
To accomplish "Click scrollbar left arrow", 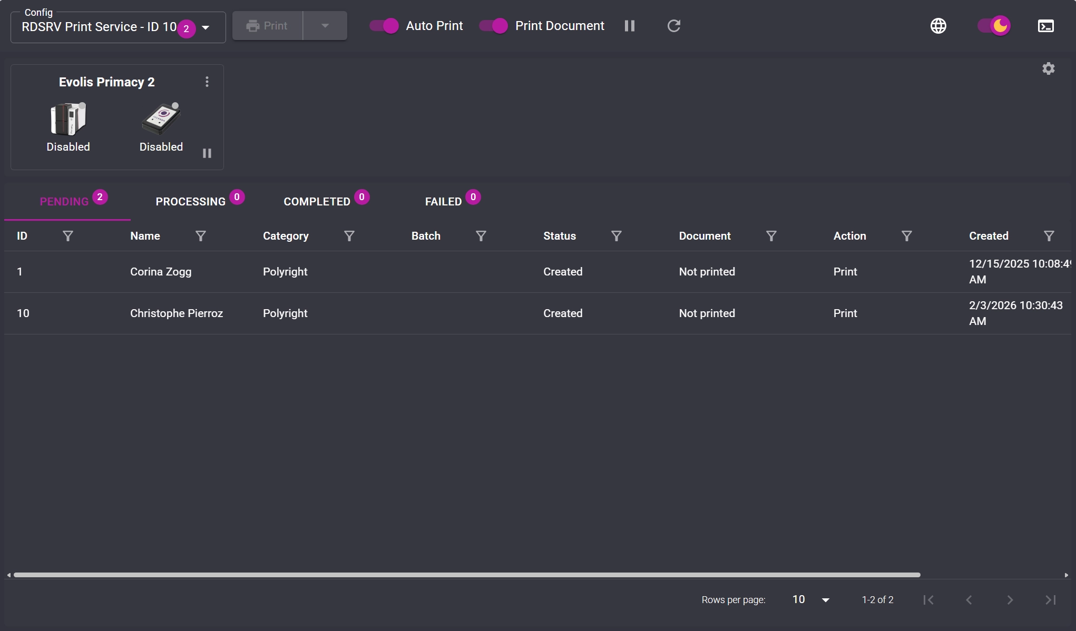I will (8, 575).
